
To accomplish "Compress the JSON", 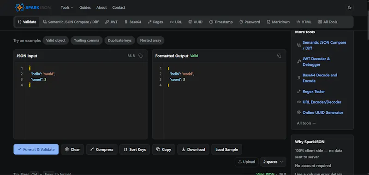I will (101, 149).
